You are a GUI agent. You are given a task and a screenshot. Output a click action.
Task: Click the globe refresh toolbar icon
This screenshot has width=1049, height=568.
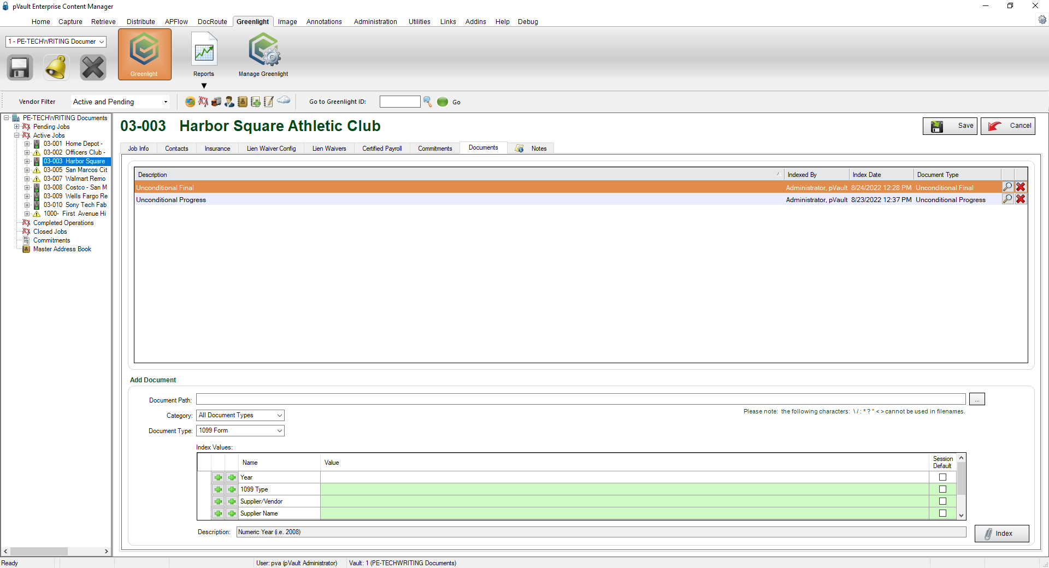coord(190,102)
